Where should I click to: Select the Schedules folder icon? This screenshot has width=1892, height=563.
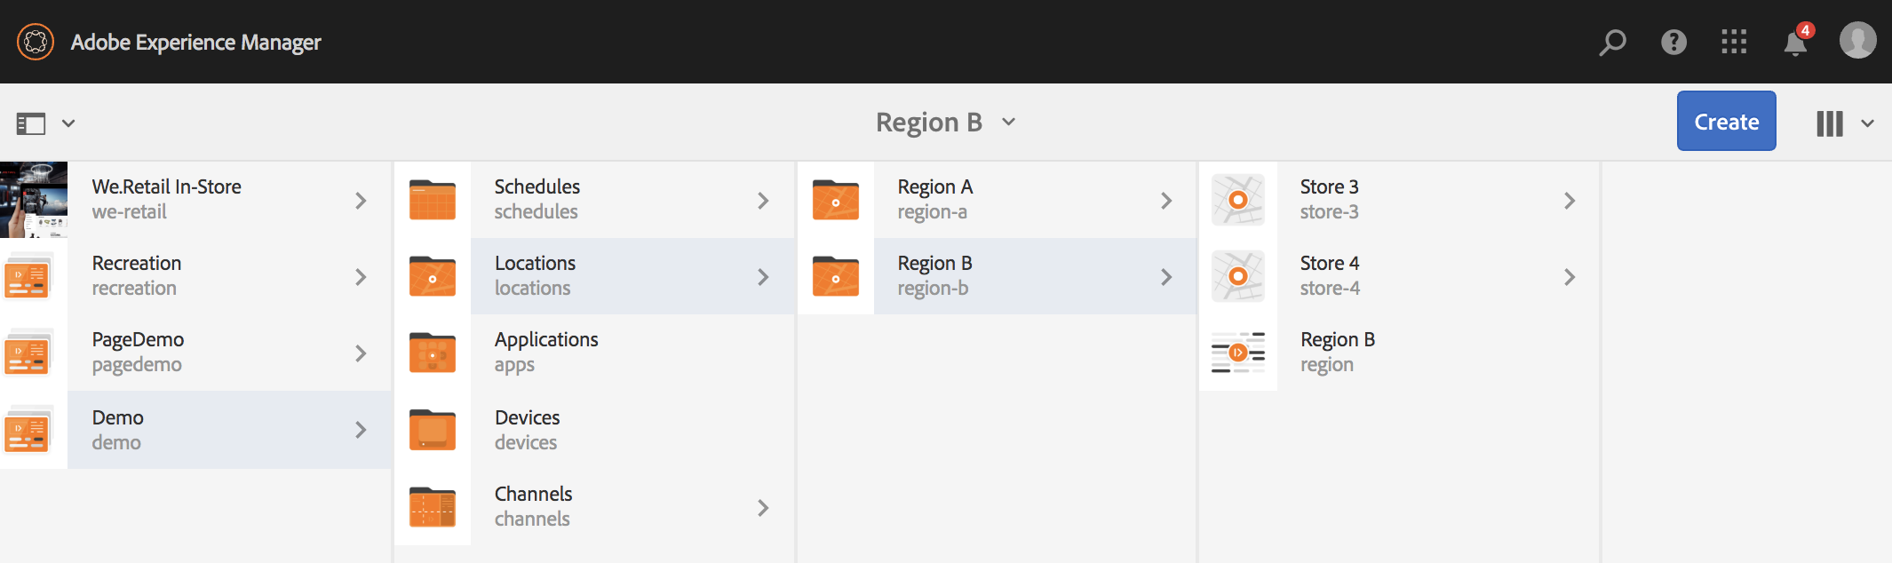(433, 200)
